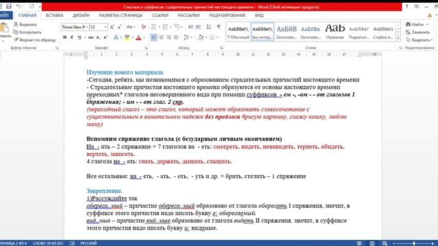Show paragraph marks with the pilcrow button
The image size is (438, 246).
[x=219, y=27]
